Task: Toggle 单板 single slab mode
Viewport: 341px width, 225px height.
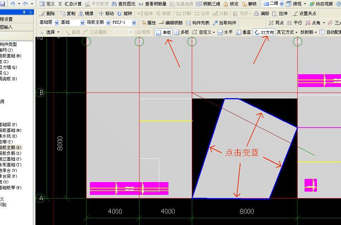Action: [163, 32]
